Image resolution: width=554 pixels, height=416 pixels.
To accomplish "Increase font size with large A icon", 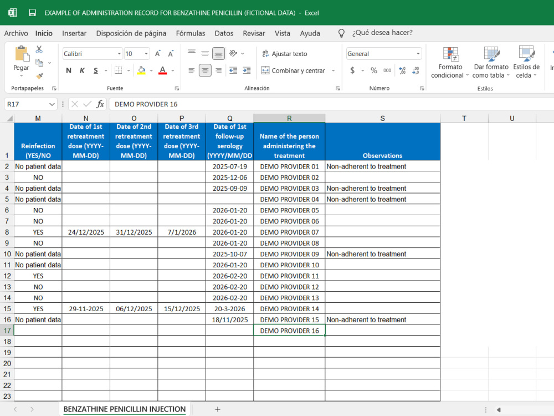I will 157,54.
